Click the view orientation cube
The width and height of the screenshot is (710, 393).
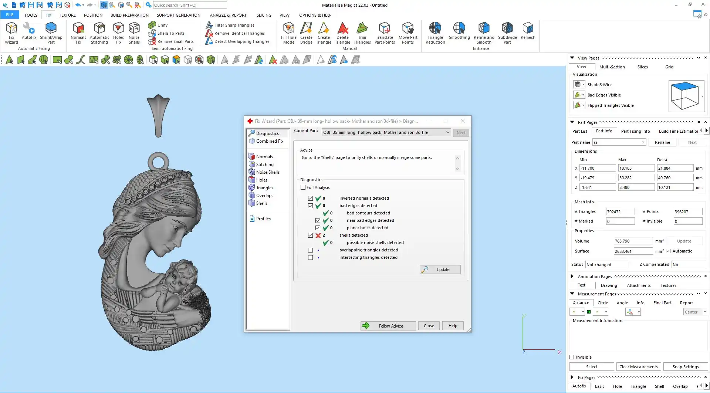coord(684,96)
